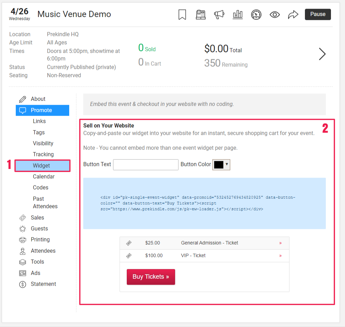
Task: Open the Links submenu item
Action: click(x=39, y=121)
